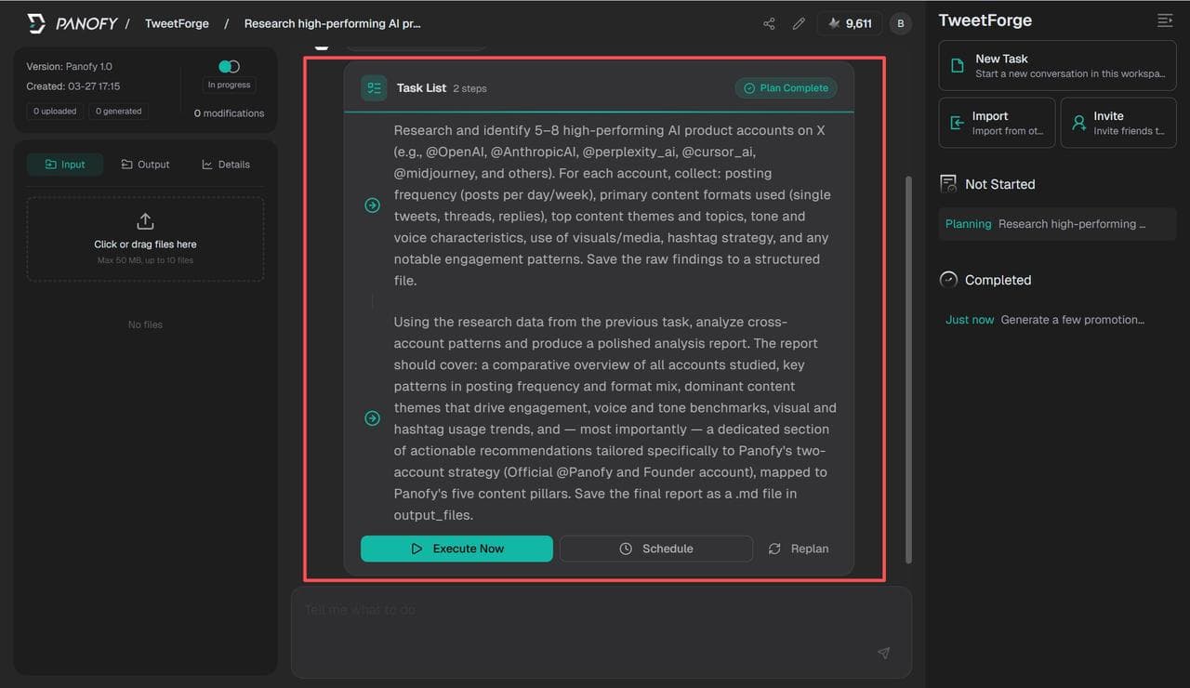Switch to the Output tab
The width and height of the screenshot is (1190, 688).
coord(146,165)
